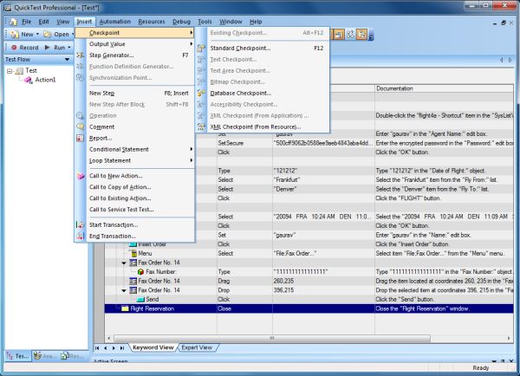Click the Menu object icon in steps
Screen dimensions: 520x376
click(133, 254)
